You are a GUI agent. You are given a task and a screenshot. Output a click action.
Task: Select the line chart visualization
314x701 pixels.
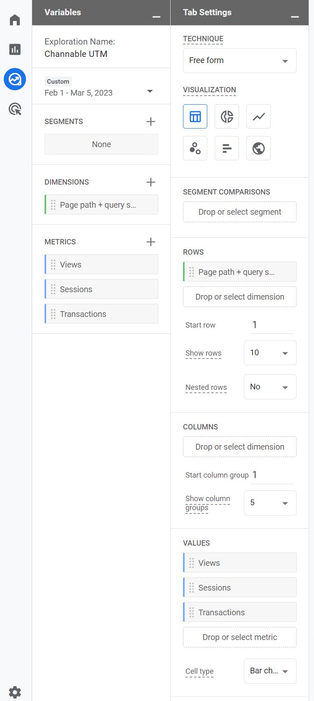pos(258,117)
